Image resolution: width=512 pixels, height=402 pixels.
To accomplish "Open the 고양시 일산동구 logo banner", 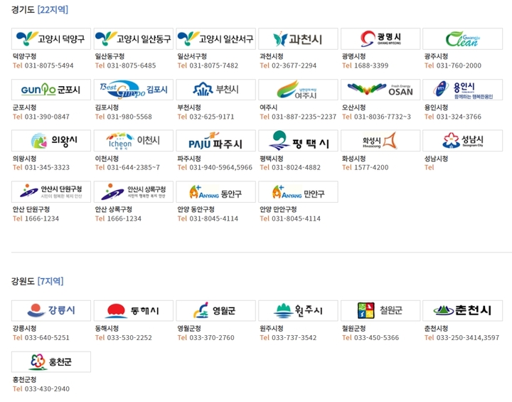I will [x=134, y=39].
